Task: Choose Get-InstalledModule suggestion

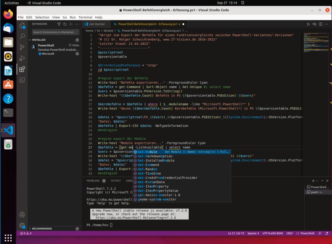Action: 182,160
